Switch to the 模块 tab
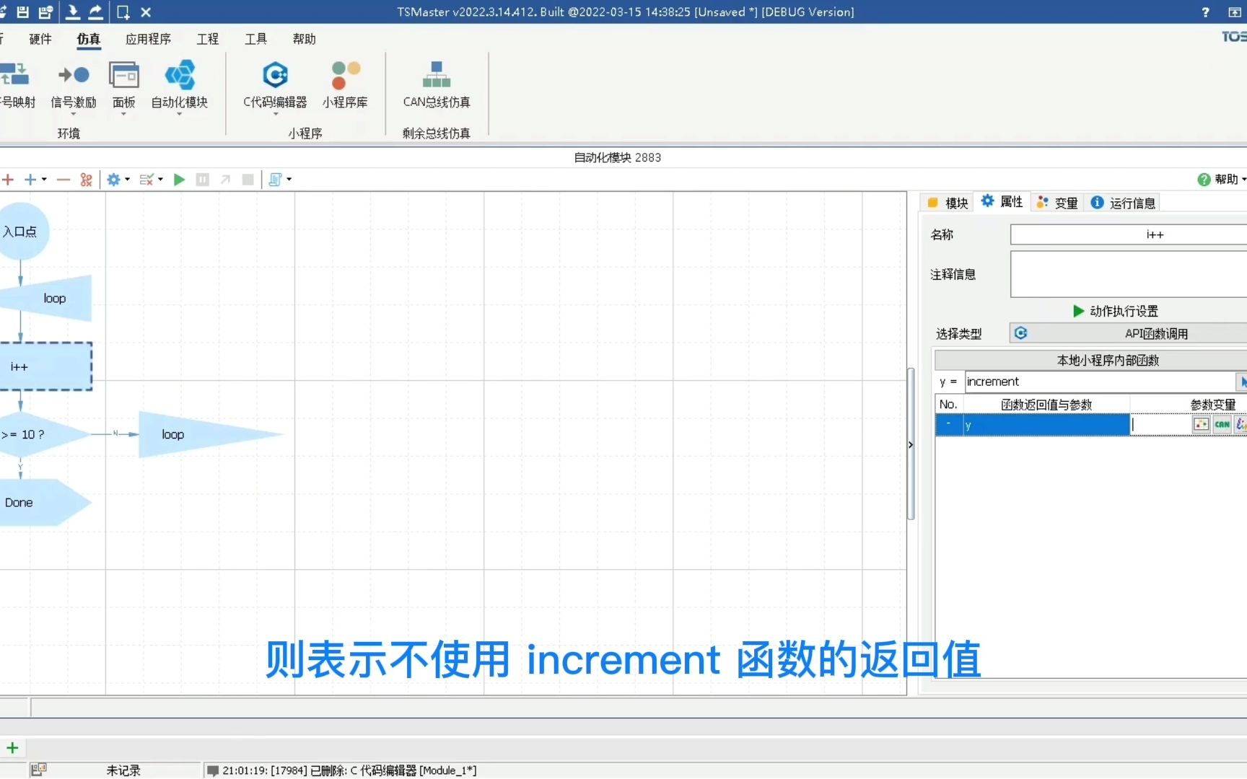The width and height of the screenshot is (1247, 779). click(x=948, y=203)
